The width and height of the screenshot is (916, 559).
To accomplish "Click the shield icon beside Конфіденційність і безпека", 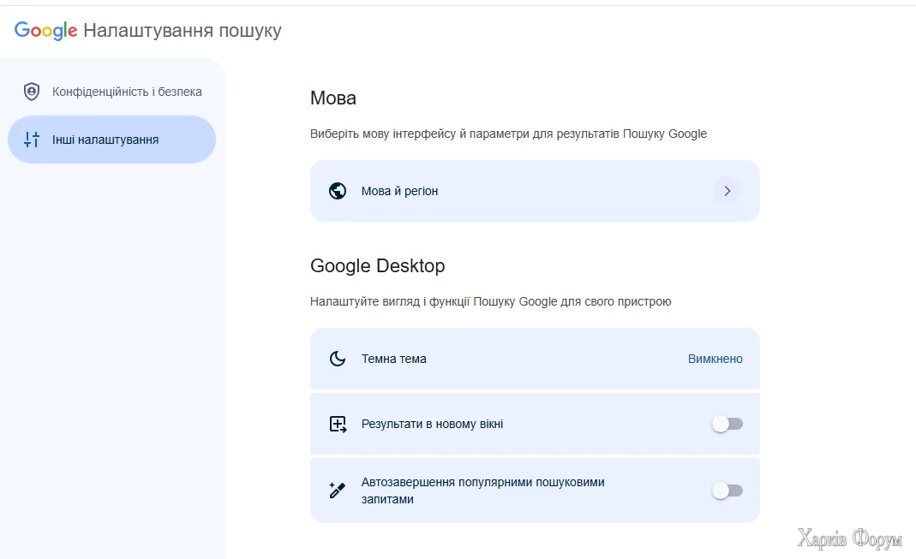I will [x=31, y=91].
